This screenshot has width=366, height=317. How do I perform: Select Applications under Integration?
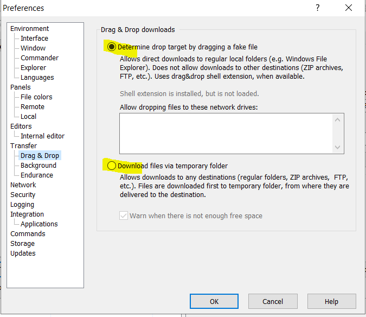click(39, 224)
